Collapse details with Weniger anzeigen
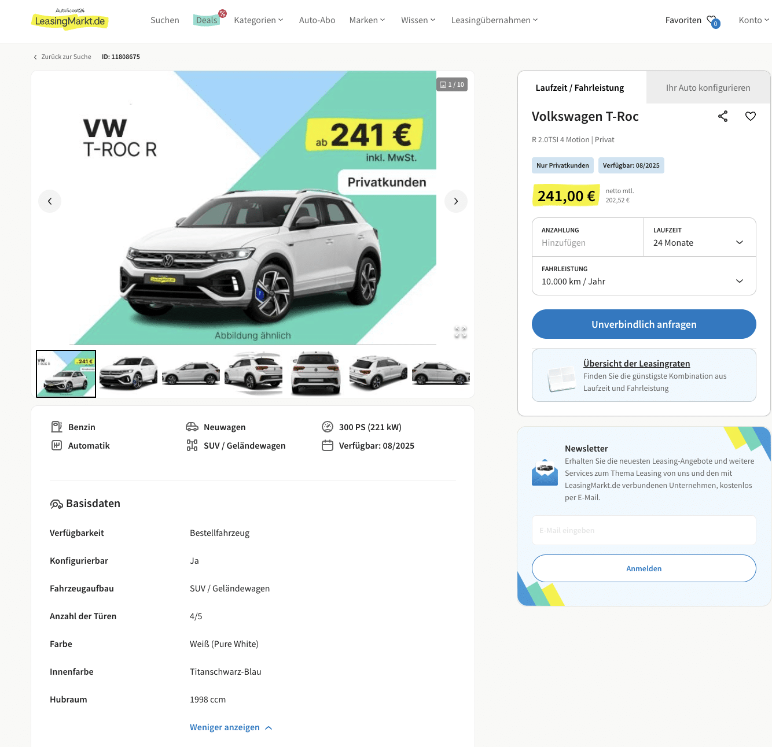The height and width of the screenshot is (747, 772). click(231, 727)
